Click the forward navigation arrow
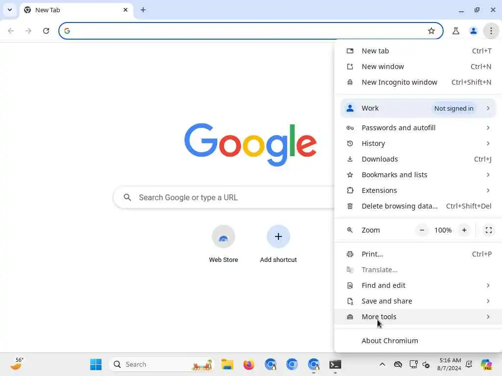The width and height of the screenshot is (502, 376). (28, 31)
